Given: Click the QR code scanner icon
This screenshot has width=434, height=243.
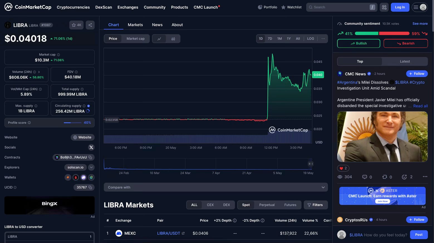Looking at the screenshot, I should point(384,7).
